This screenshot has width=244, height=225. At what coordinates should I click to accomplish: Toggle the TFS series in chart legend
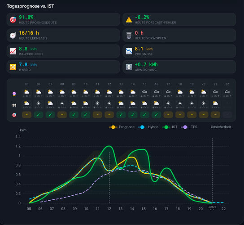[189, 127]
